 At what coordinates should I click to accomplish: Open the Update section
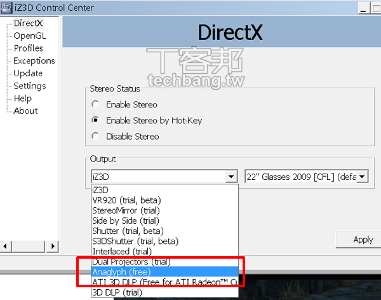pos(28,73)
